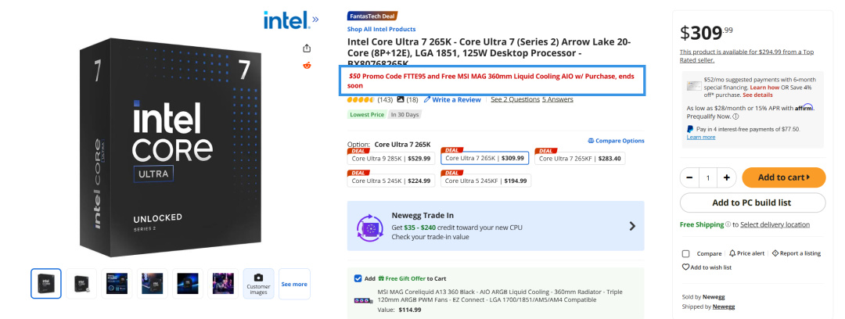Select the second product thumbnail image
The width and height of the screenshot is (845, 319).
click(81, 284)
